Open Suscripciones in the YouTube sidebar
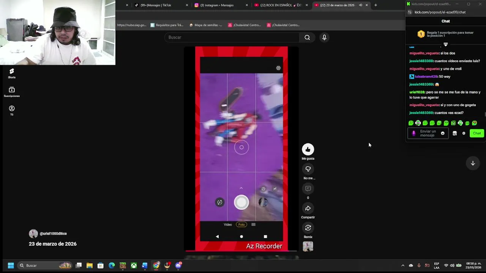This screenshot has height=273, width=486. click(x=12, y=92)
